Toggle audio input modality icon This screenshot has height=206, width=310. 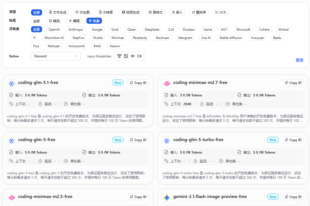(x=133, y=56)
